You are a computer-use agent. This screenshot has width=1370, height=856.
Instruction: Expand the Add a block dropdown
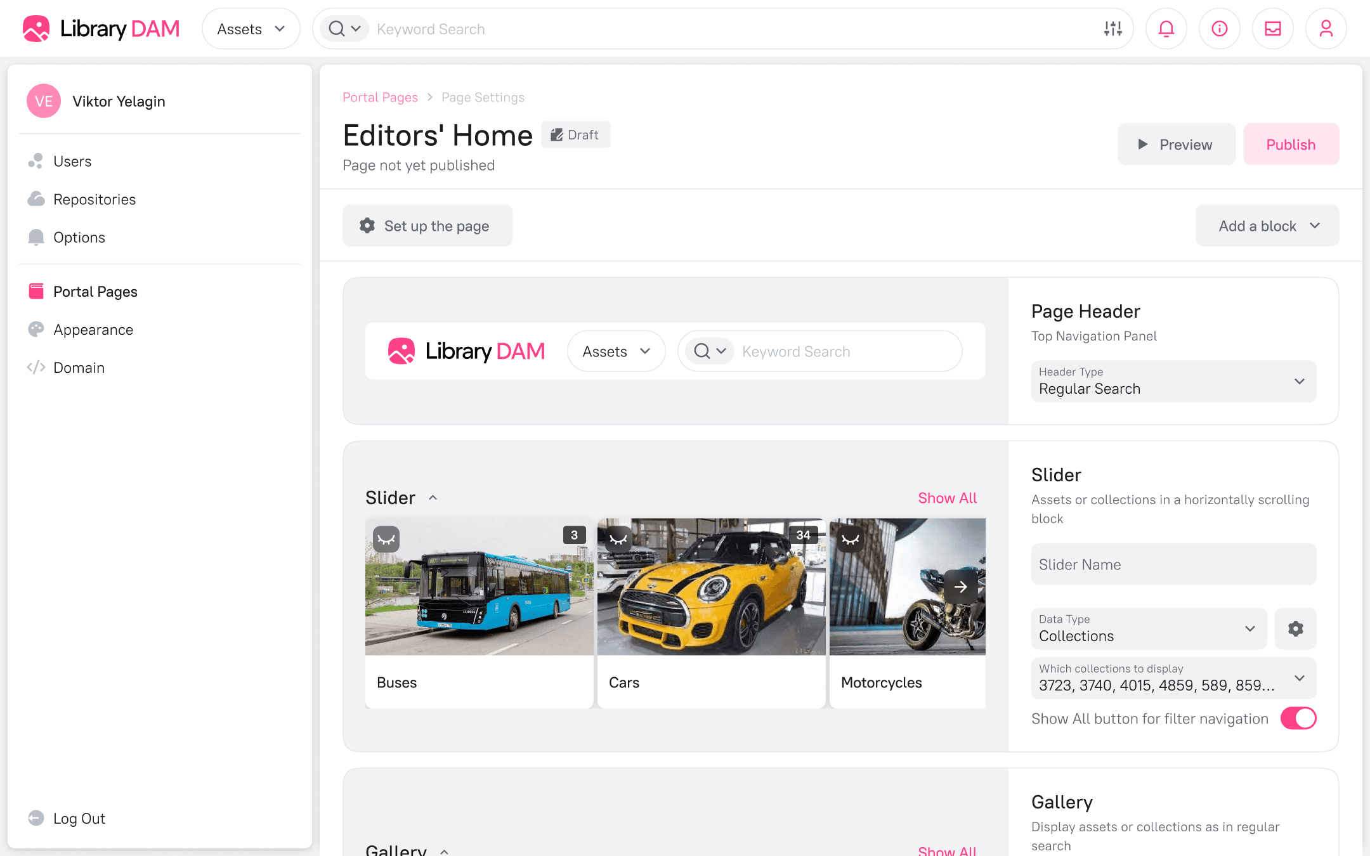pyautogui.click(x=1267, y=226)
